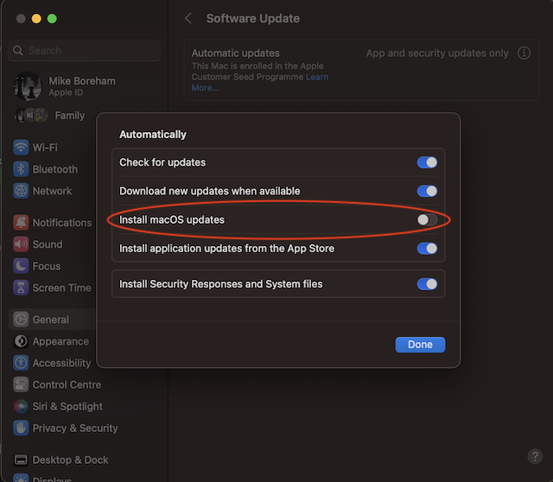Choose the Control Centre label in sidebar
Screen dimensions: 553x482
(67, 384)
